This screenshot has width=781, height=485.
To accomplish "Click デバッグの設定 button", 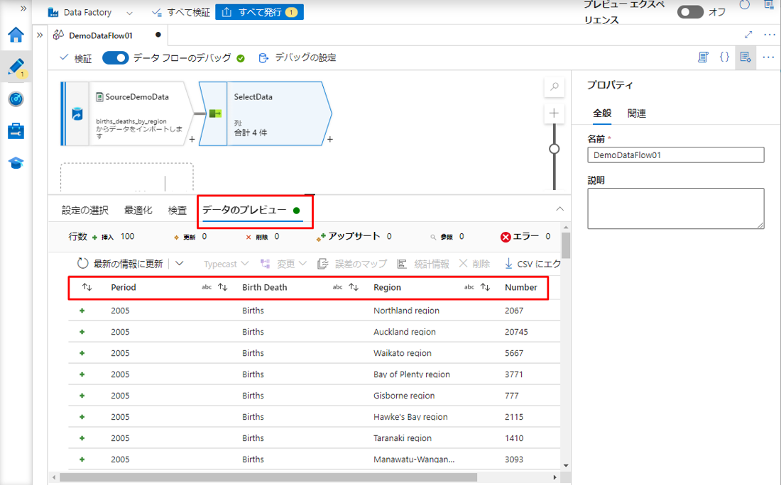I will coord(297,58).
